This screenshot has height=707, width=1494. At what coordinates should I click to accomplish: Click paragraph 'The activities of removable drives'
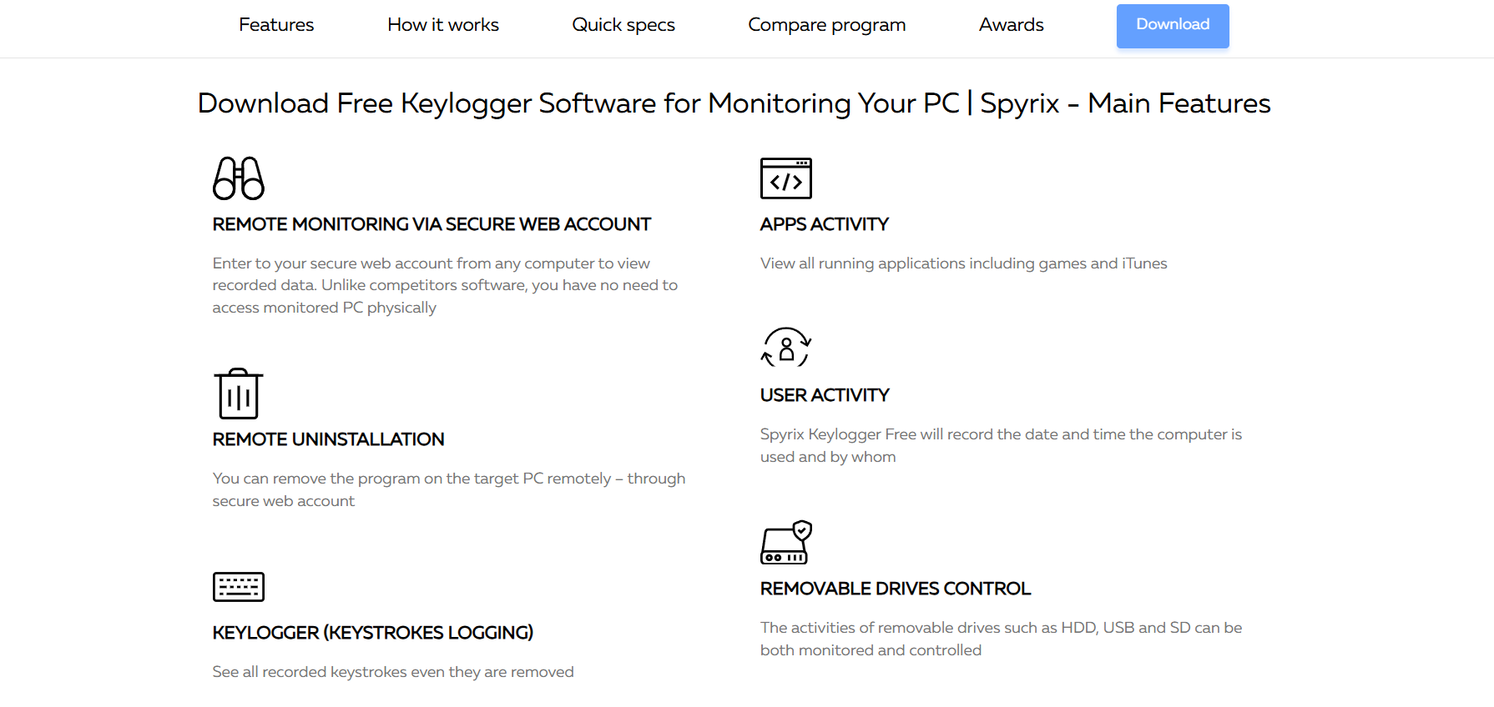coord(1001,639)
